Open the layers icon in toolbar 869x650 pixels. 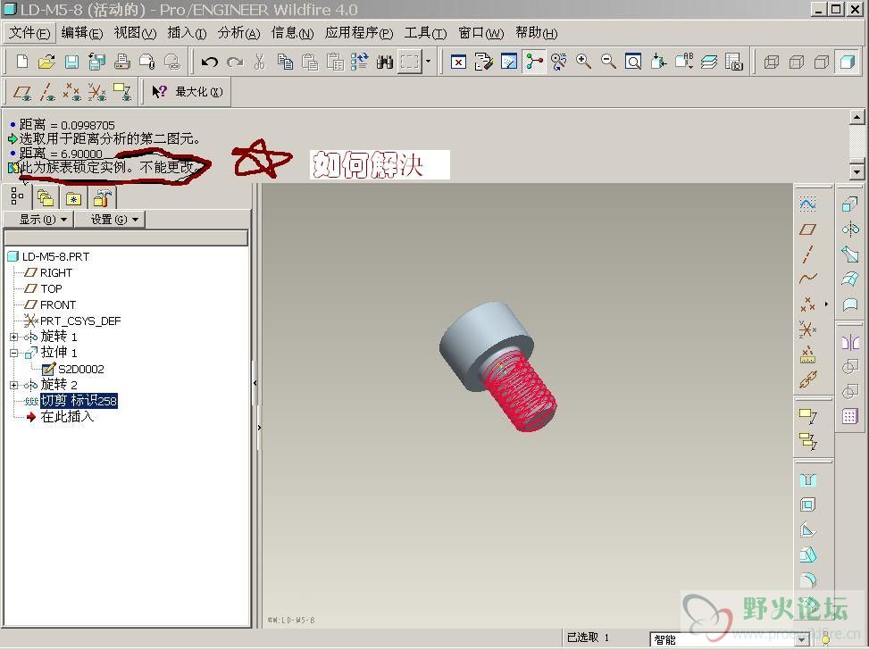tap(709, 62)
